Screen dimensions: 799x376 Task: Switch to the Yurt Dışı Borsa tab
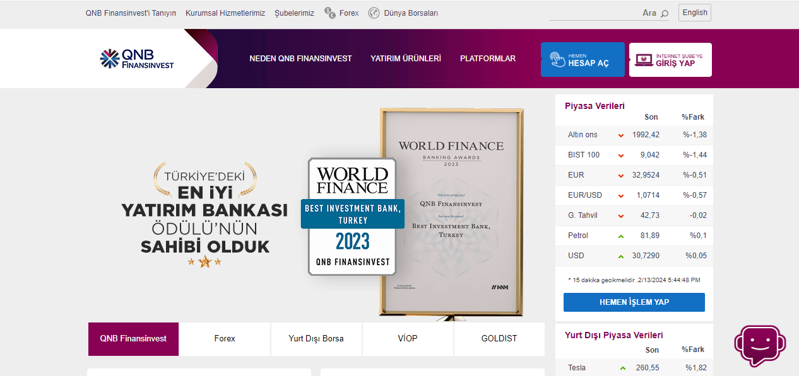(x=316, y=339)
